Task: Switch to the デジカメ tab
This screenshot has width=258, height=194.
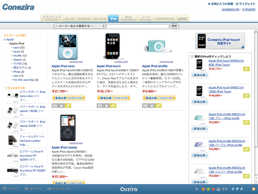Action: coord(84,19)
